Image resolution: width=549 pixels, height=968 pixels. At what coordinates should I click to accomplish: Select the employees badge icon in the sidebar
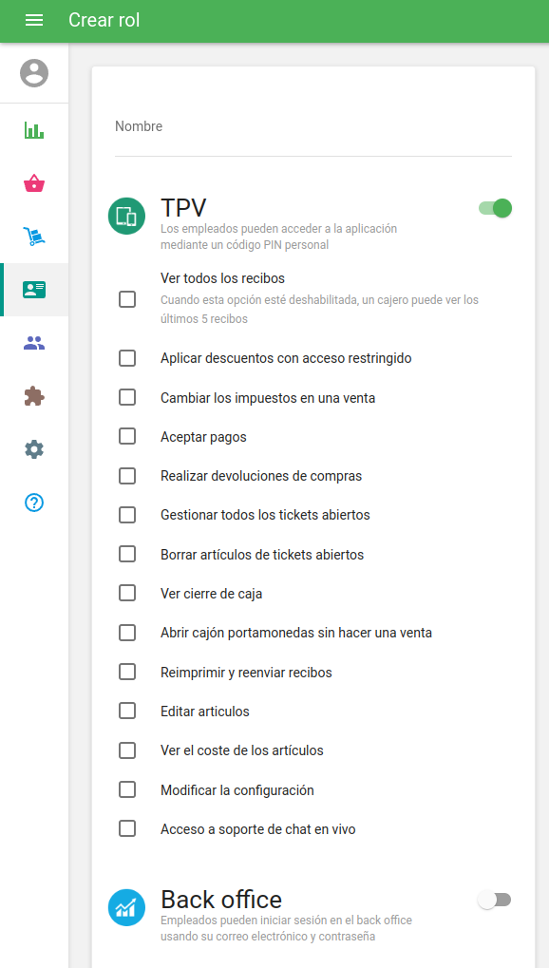click(x=34, y=290)
